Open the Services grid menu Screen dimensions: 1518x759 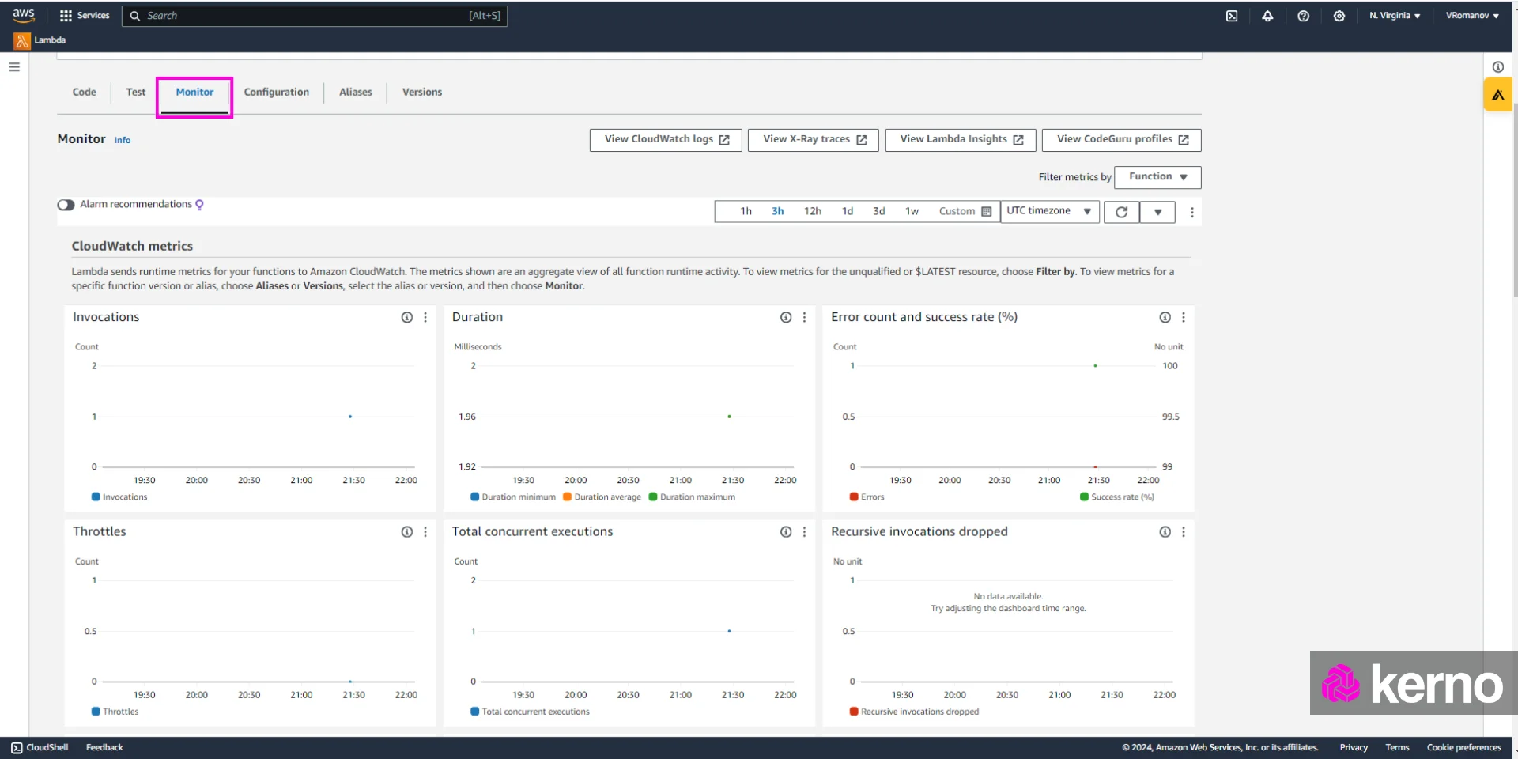[85, 16]
